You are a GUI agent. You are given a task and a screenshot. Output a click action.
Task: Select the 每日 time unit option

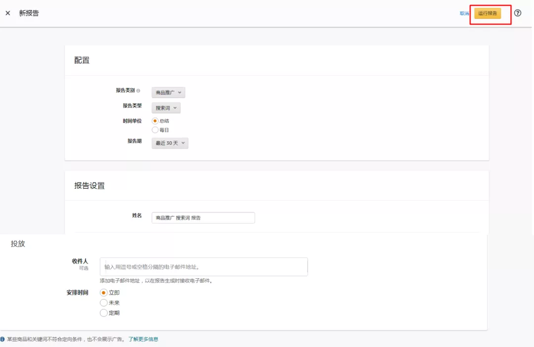155,130
